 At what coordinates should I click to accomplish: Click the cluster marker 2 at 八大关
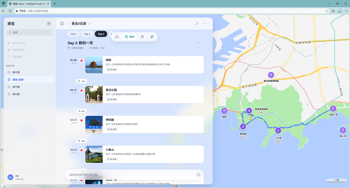click(x=278, y=131)
